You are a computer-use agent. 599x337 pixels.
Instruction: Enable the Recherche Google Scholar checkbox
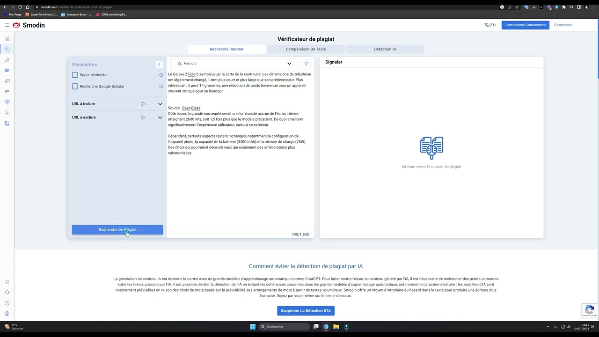click(75, 87)
